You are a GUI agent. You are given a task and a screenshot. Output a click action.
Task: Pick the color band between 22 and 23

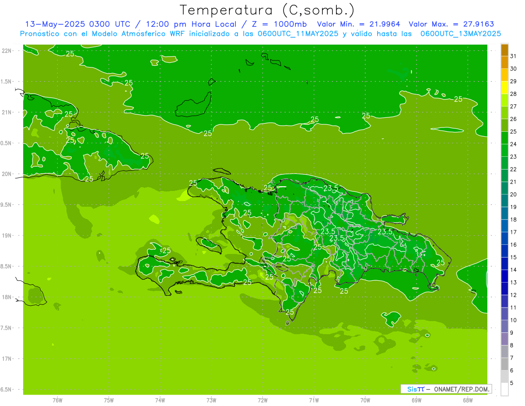click(504, 163)
